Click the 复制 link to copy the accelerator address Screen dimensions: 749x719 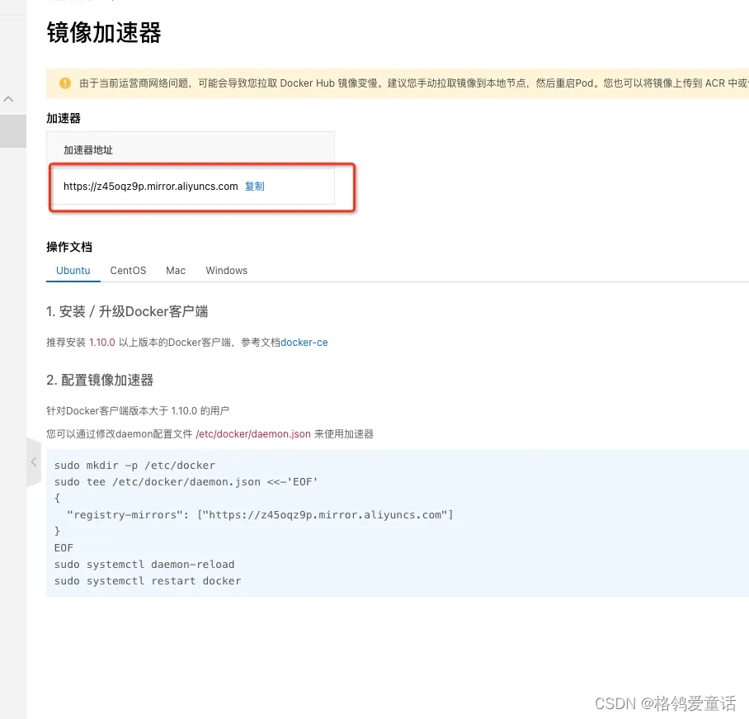point(254,186)
